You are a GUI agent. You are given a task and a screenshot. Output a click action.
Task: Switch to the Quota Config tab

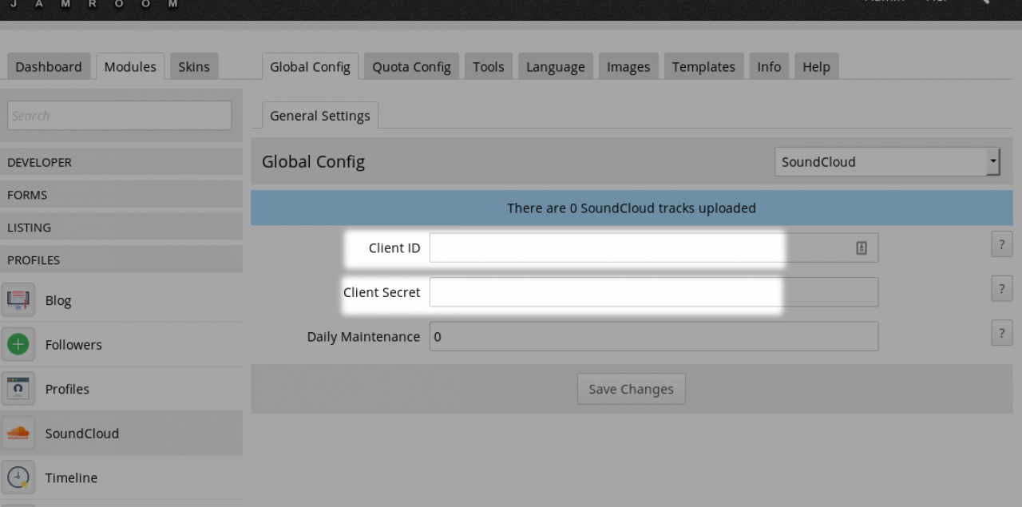pos(411,67)
